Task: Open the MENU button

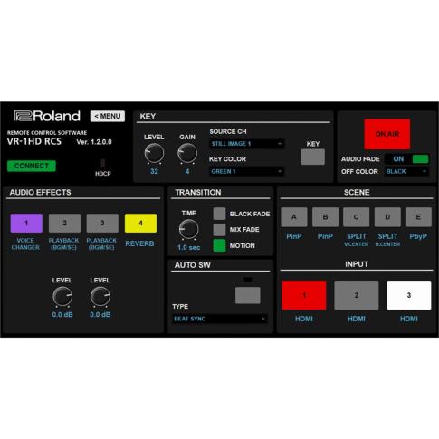Action: (x=108, y=116)
